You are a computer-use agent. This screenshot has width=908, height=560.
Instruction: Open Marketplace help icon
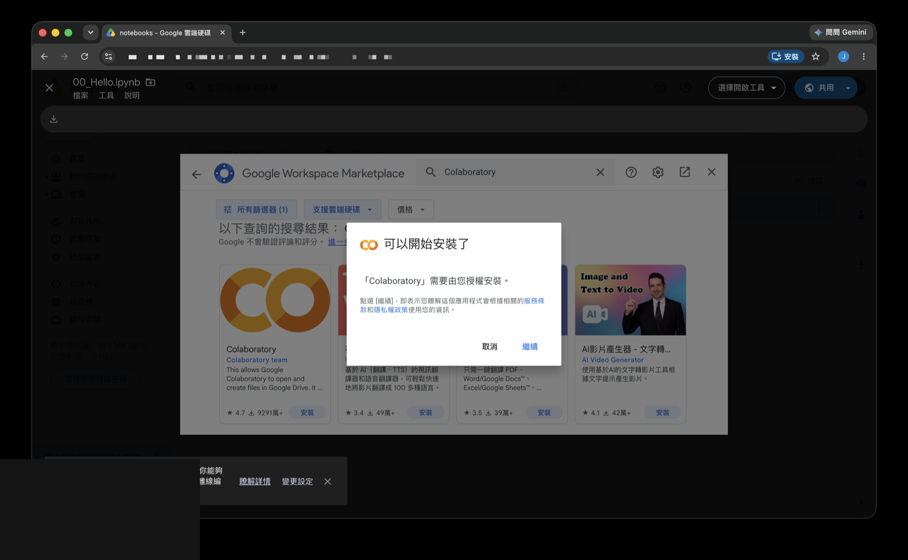631,172
